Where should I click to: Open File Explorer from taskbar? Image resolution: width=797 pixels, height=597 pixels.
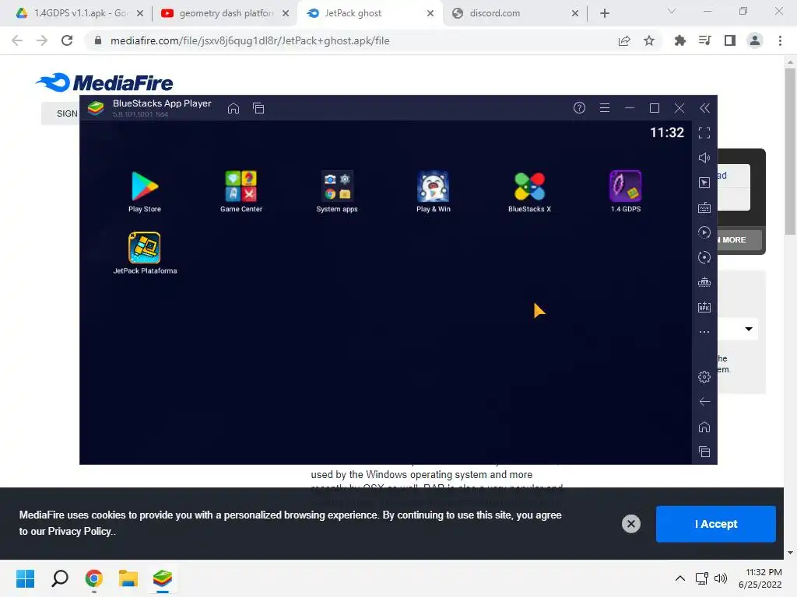tap(128, 578)
